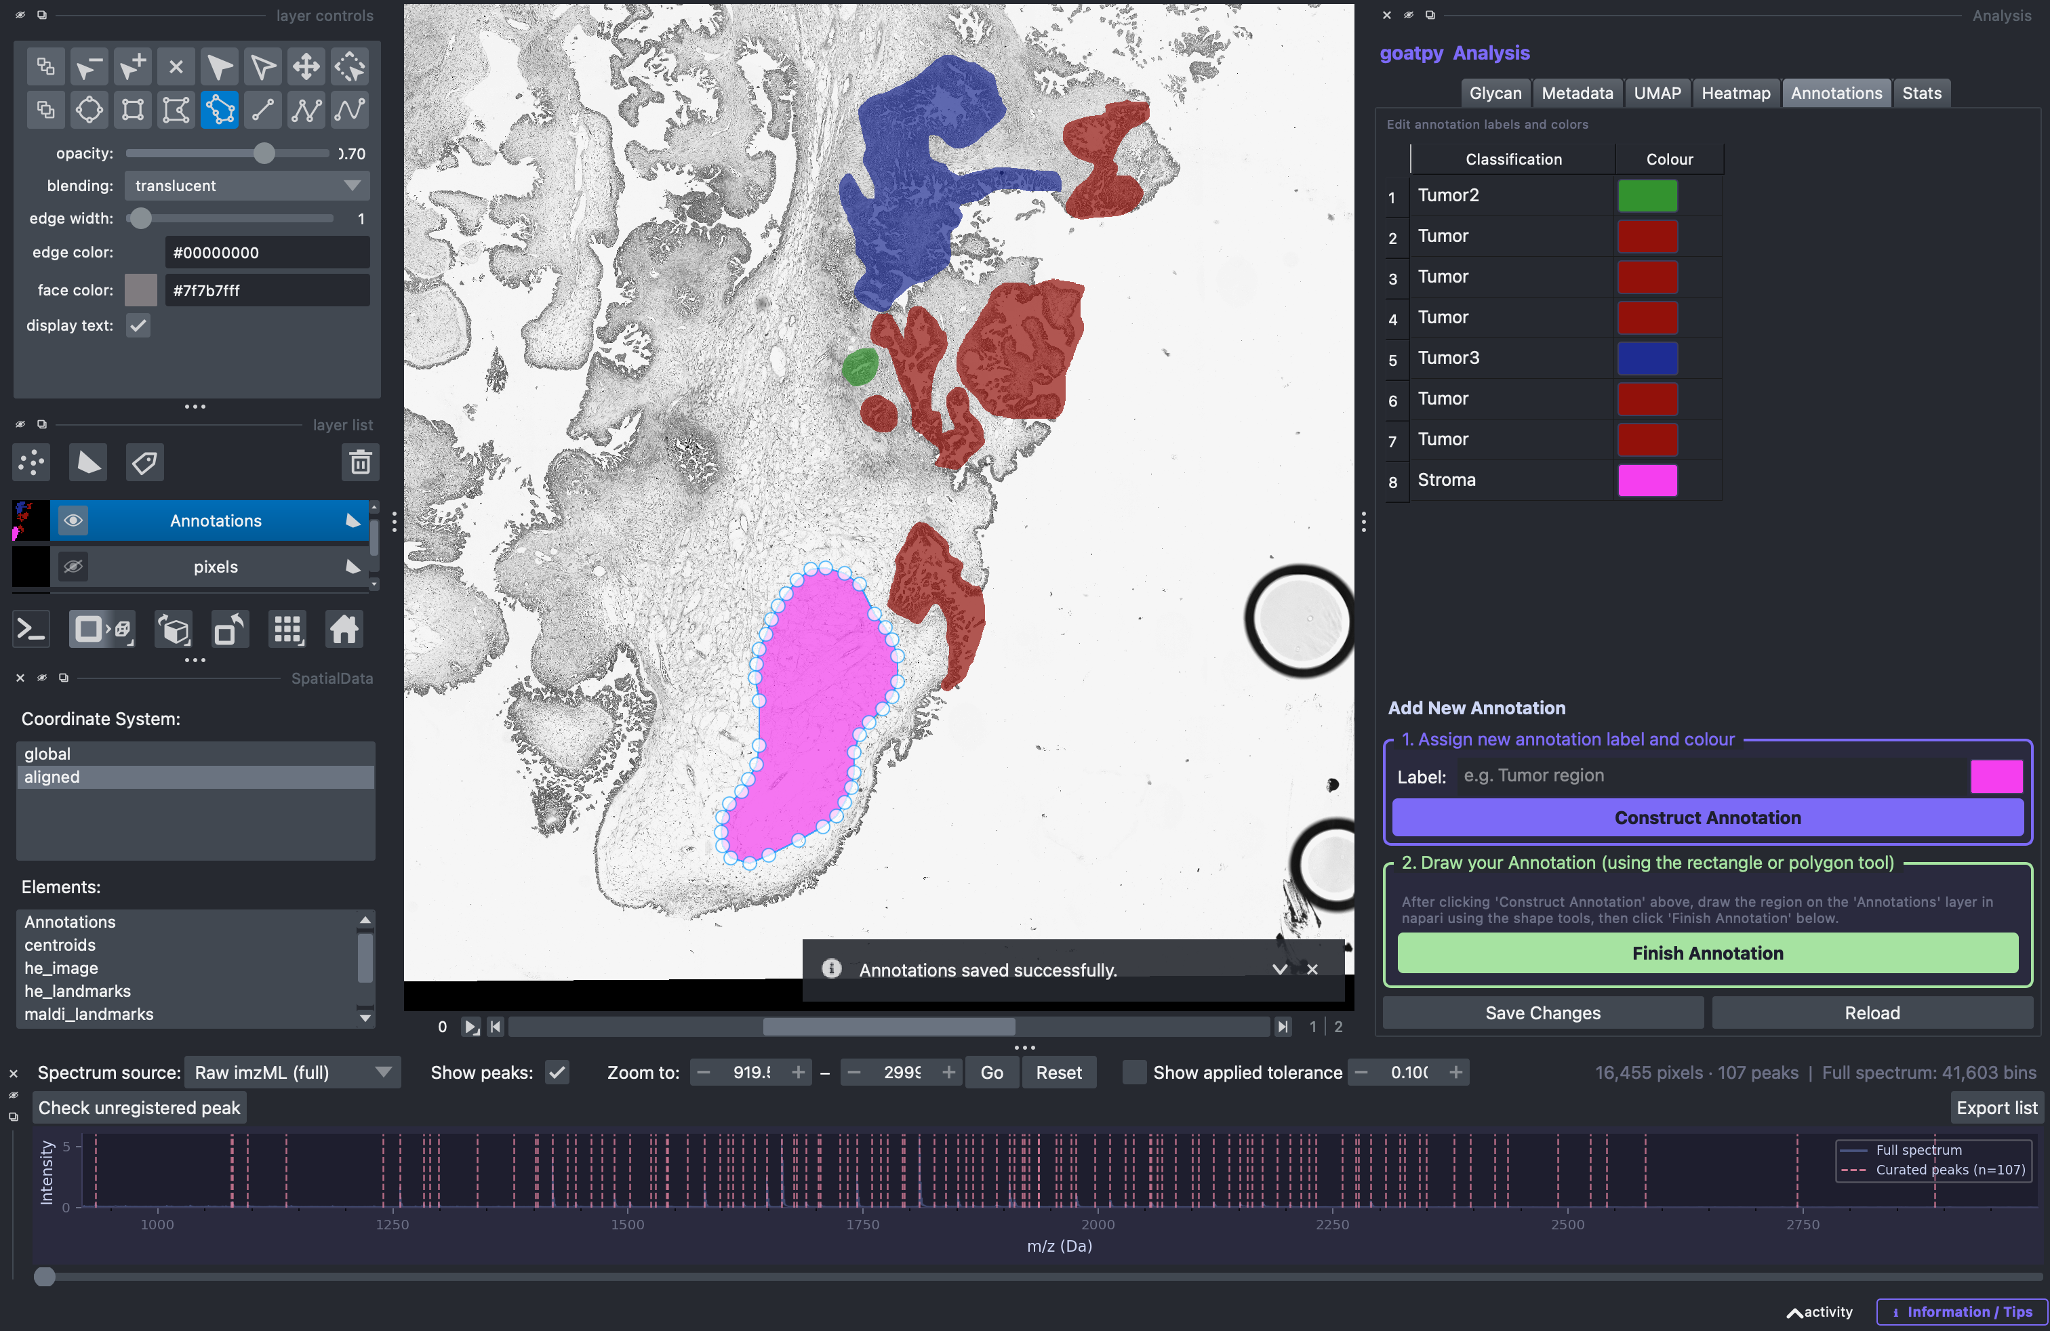Viewport: 2050px width, 1331px height.
Task: Create new points layer
Action: point(32,462)
